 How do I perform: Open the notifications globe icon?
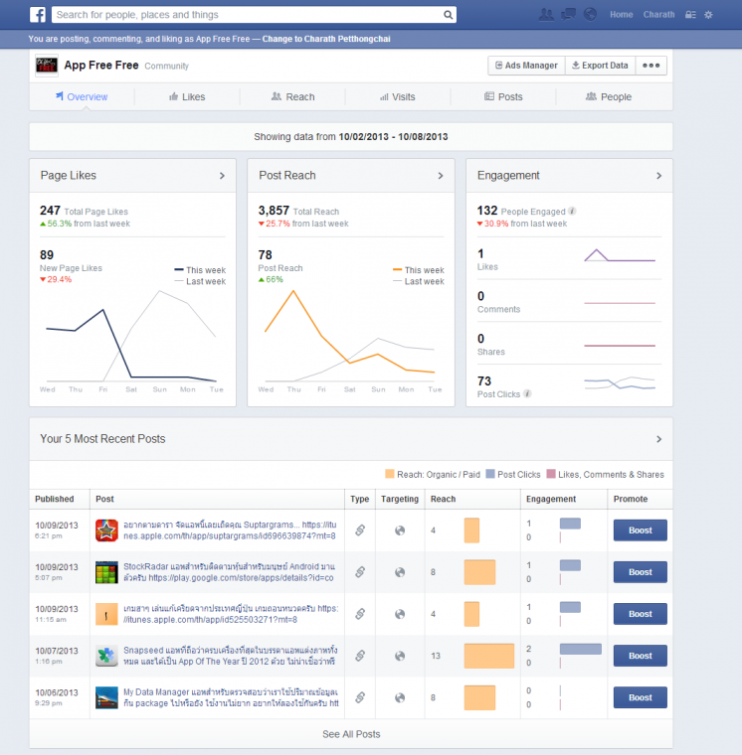(x=590, y=15)
